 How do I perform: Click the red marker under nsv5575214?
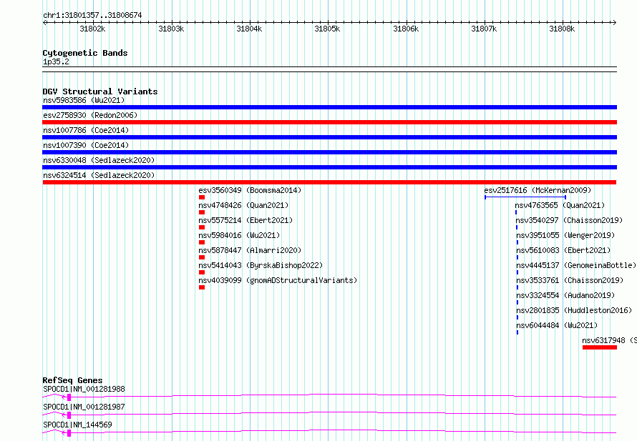(202, 227)
